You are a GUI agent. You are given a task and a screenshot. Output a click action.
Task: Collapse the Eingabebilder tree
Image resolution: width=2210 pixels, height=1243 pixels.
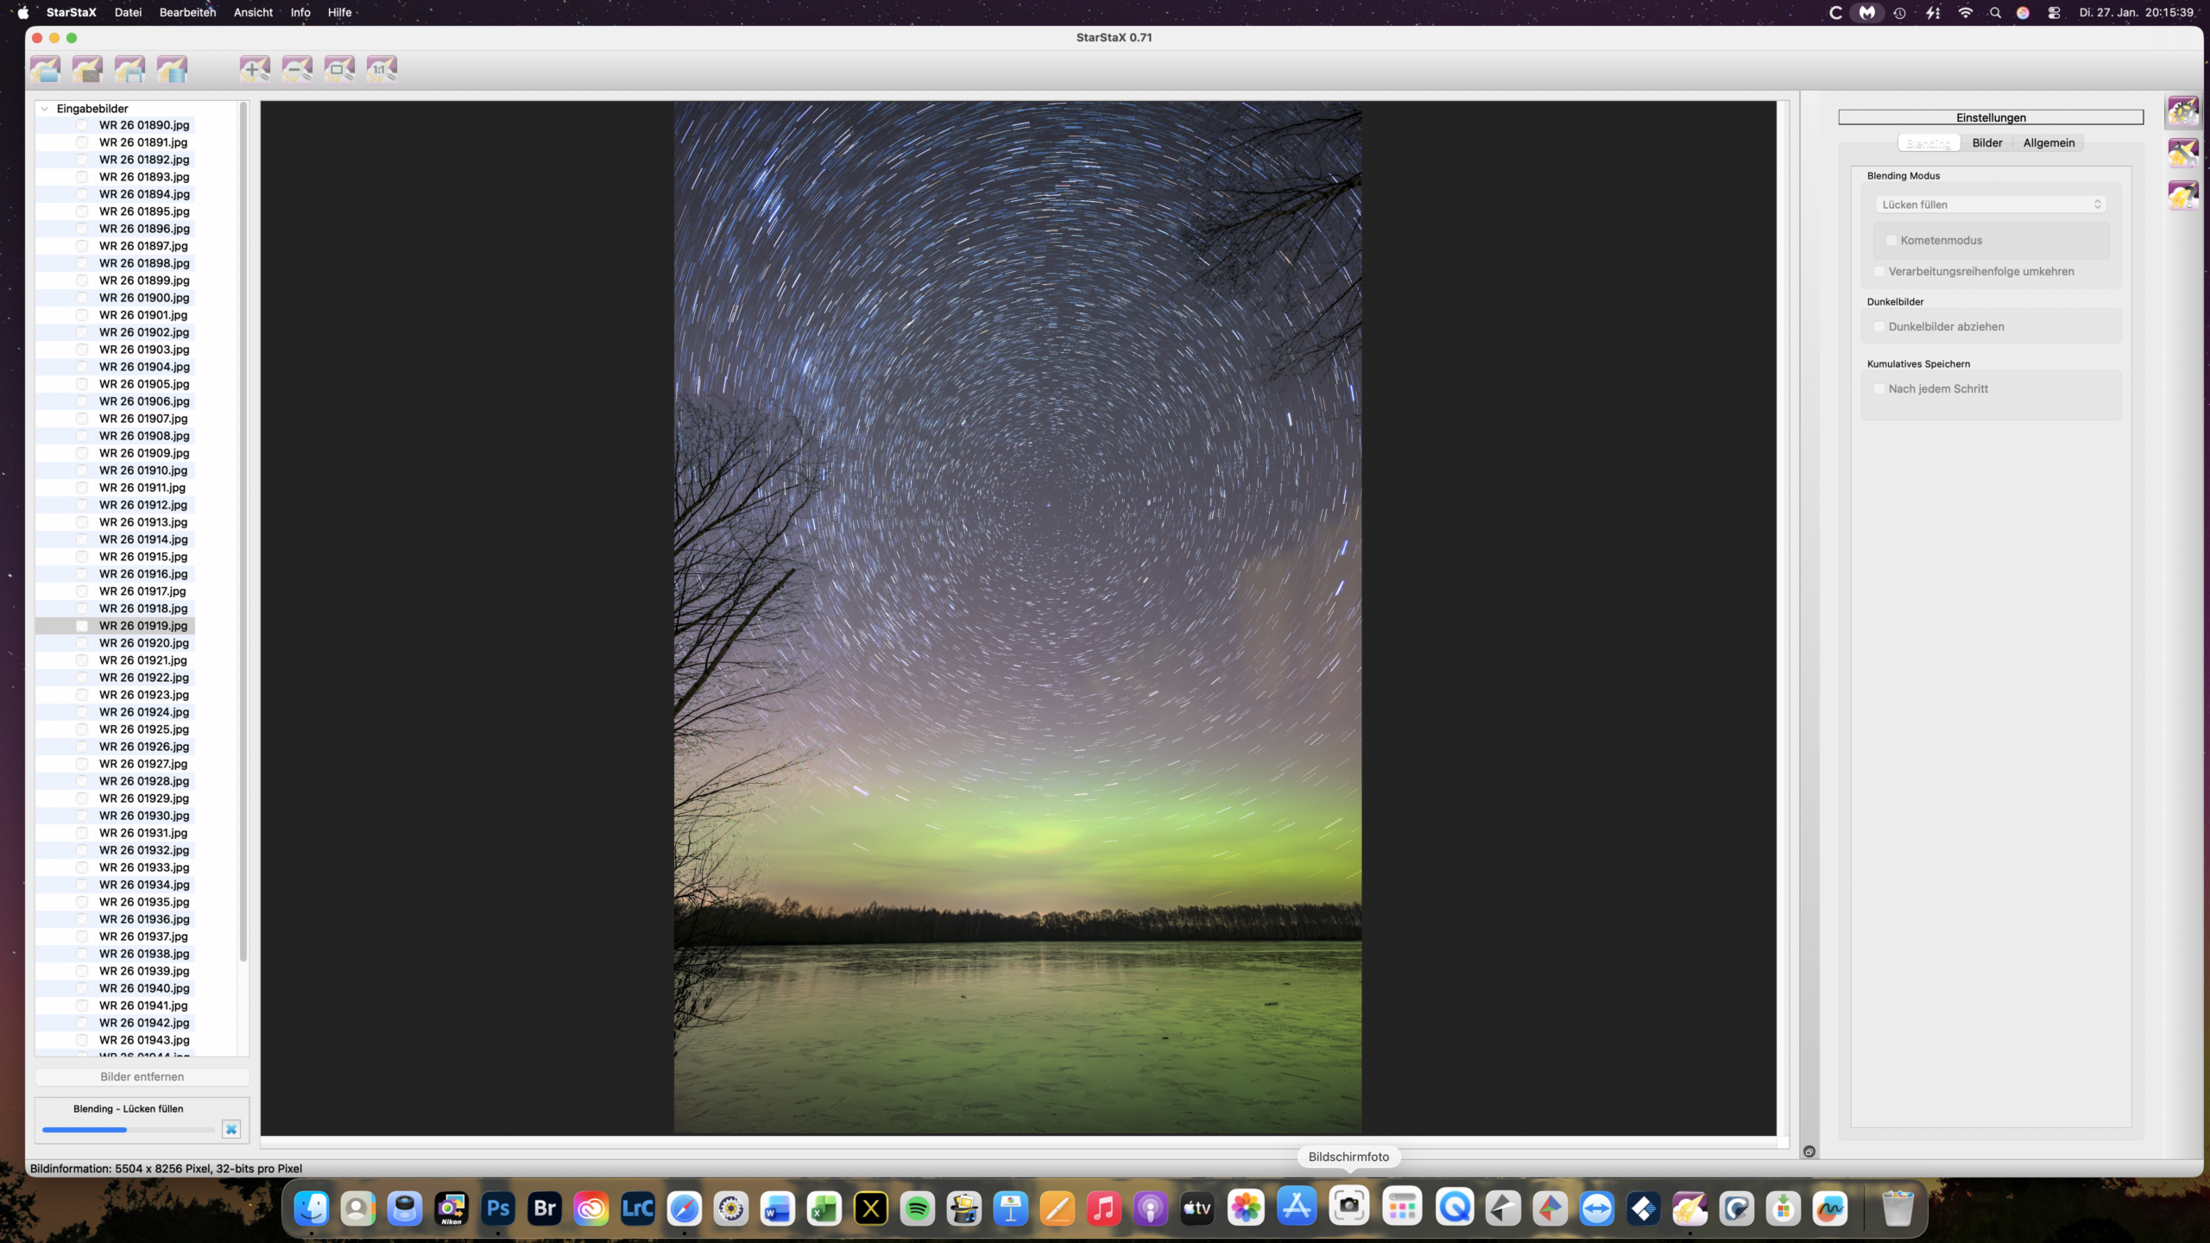click(45, 109)
